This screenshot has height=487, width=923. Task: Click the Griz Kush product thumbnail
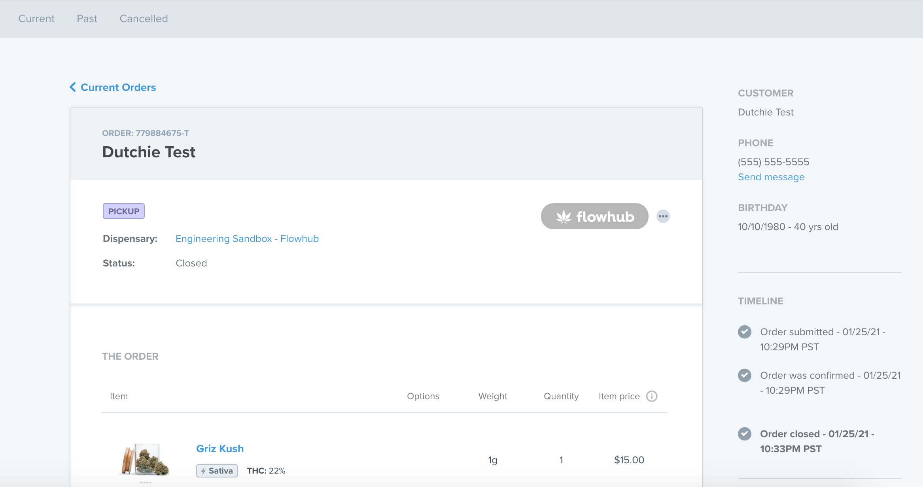coord(145,461)
